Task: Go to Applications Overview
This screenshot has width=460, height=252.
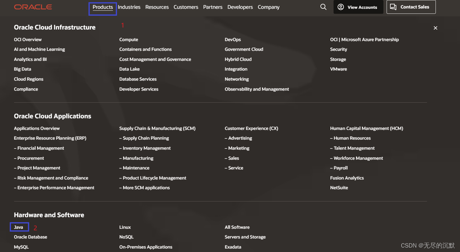Action: pos(37,128)
